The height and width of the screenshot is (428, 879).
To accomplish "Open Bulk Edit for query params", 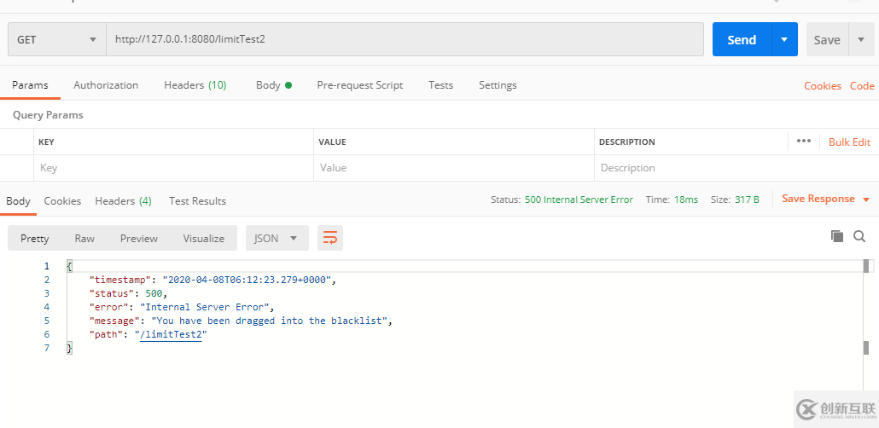I will click(x=849, y=142).
